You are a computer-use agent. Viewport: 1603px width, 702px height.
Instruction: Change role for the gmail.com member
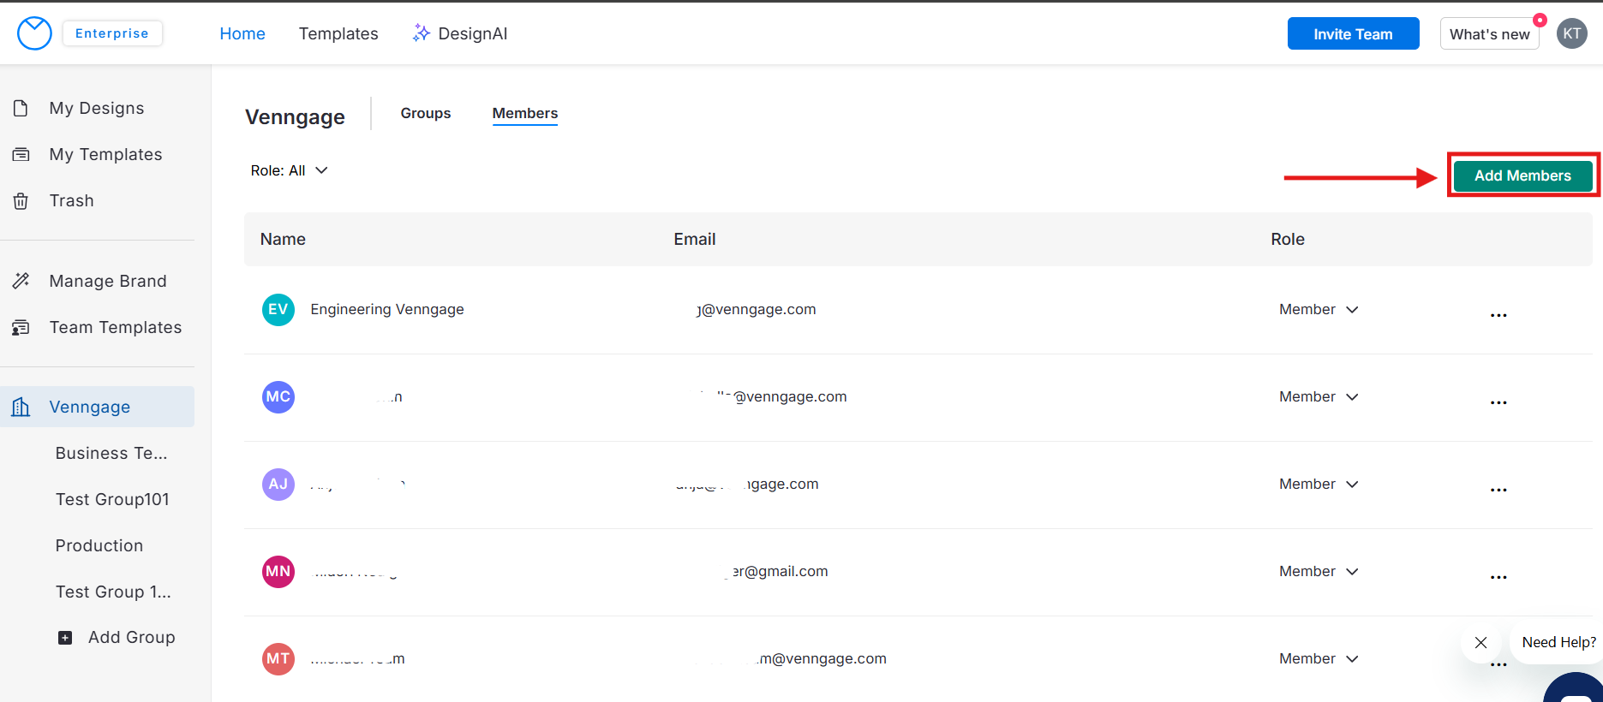point(1319,571)
